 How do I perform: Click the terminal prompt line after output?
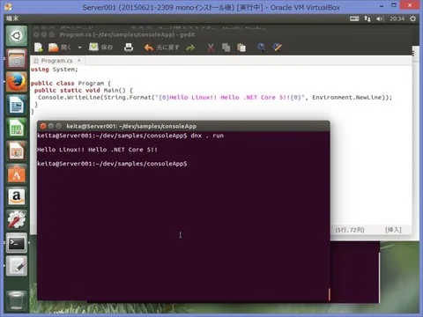point(112,164)
